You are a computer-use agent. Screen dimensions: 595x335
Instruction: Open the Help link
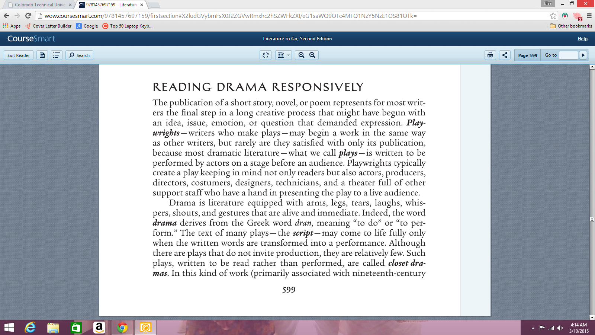pyautogui.click(x=582, y=39)
